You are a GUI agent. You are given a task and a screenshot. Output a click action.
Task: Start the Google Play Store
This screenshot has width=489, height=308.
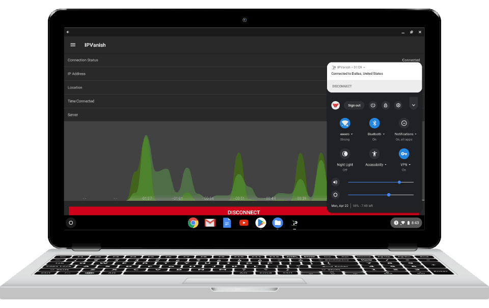260,223
